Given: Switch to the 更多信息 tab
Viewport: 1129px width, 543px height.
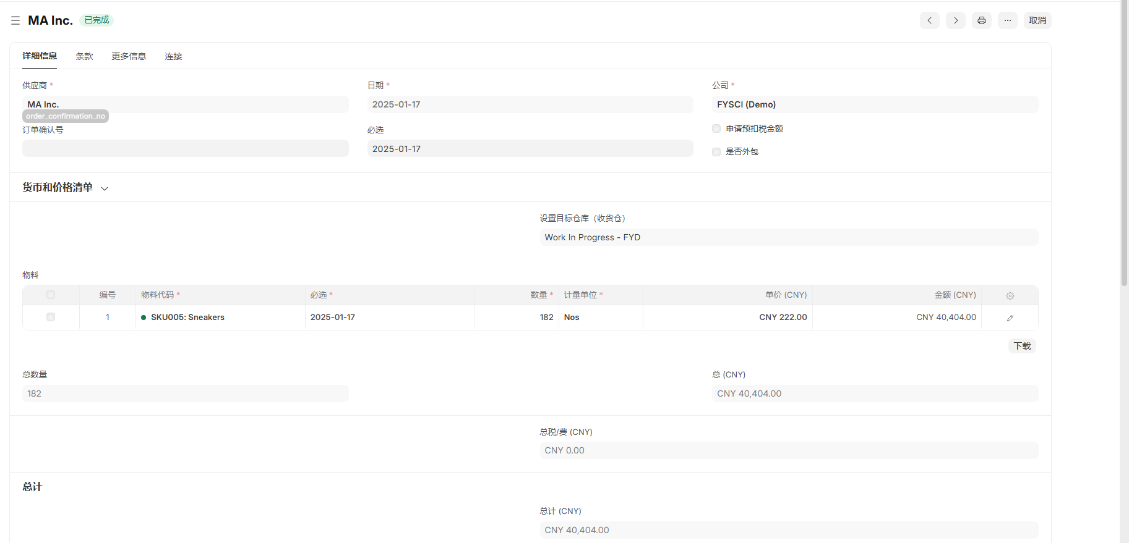Looking at the screenshot, I should pos(129,56).
